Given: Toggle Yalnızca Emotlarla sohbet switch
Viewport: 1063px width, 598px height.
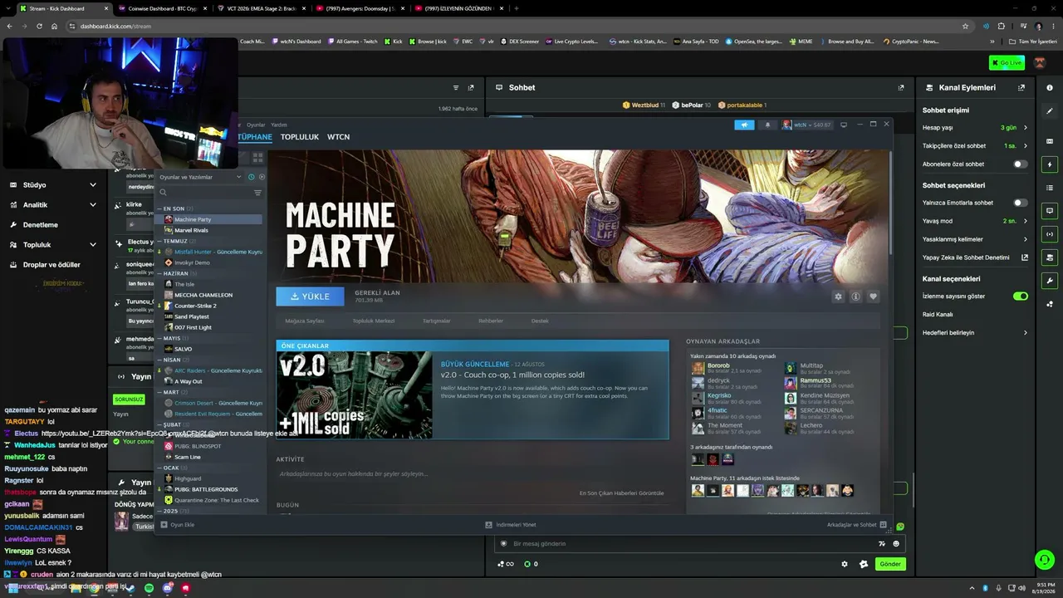Looking at the screenshot, I should click(1021, 203).
